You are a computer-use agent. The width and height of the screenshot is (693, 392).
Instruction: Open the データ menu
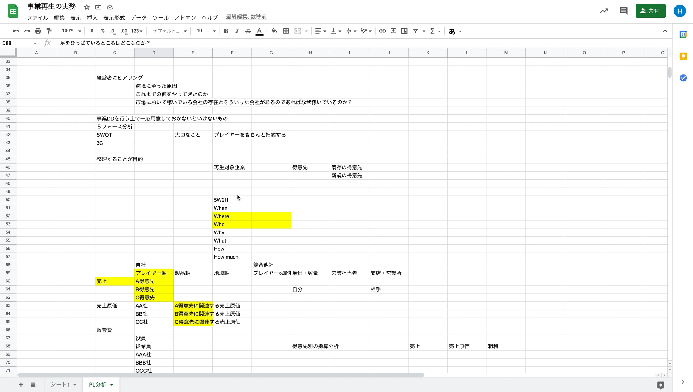click(139, 18)
